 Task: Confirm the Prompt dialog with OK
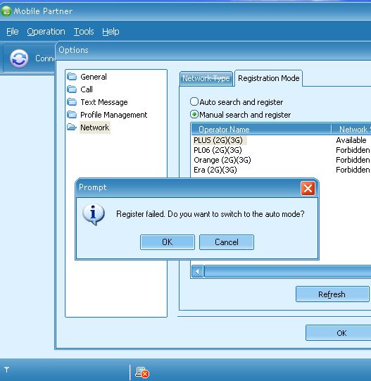[x=167, y=242]
